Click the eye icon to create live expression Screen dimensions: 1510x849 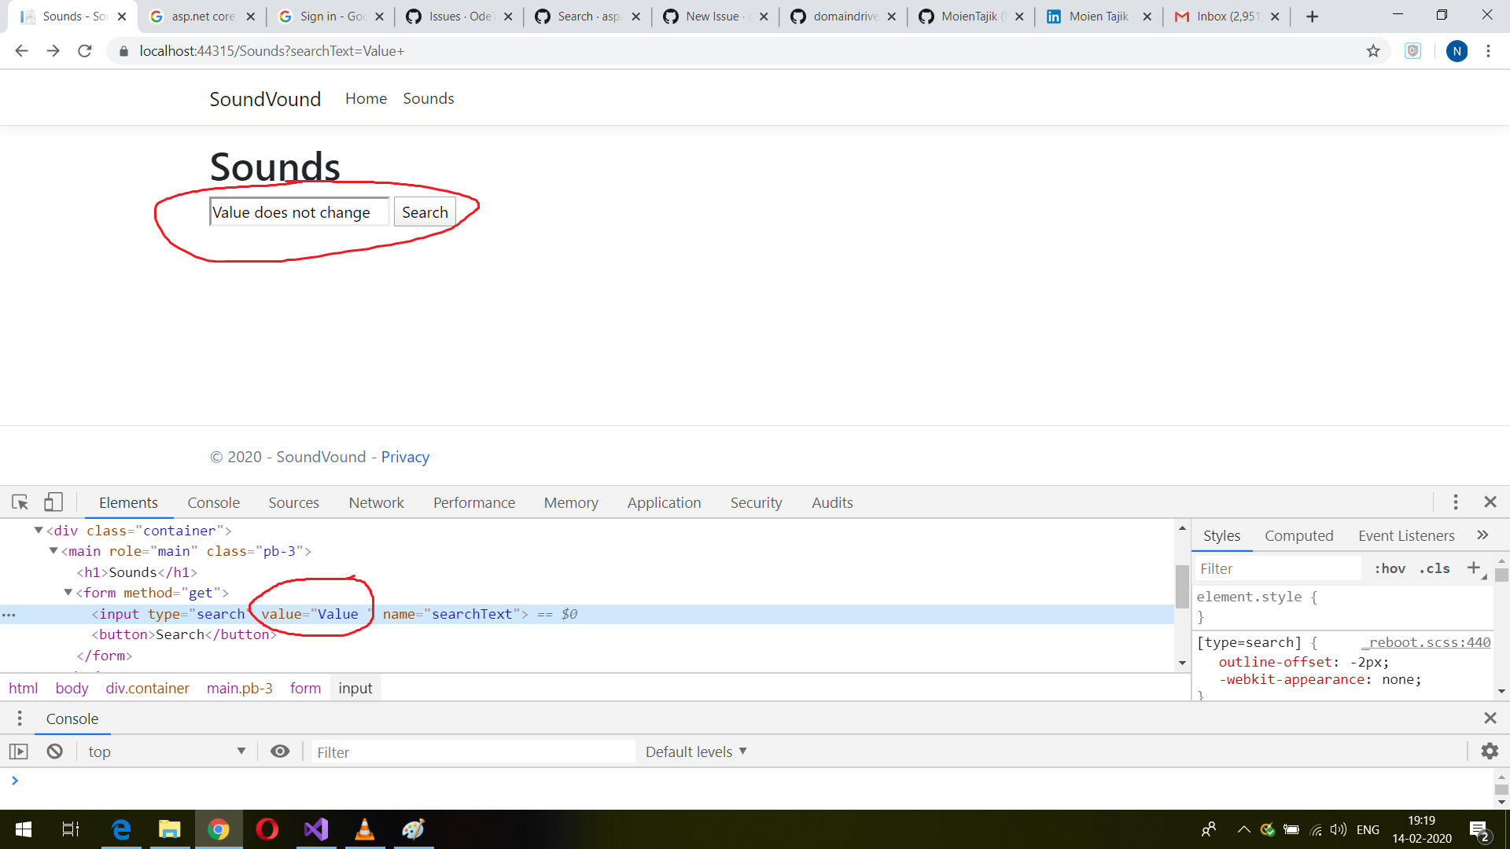point(280,751)
